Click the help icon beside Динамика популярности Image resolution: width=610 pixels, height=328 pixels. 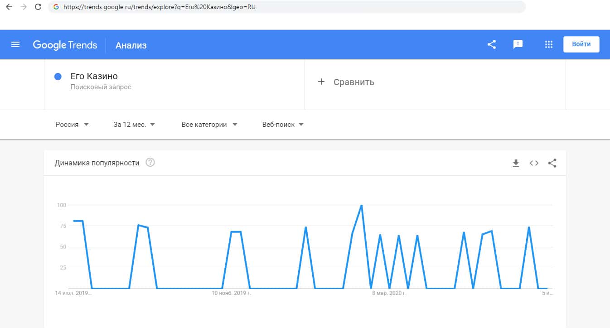pyautogui.click(x=150, y=163)
